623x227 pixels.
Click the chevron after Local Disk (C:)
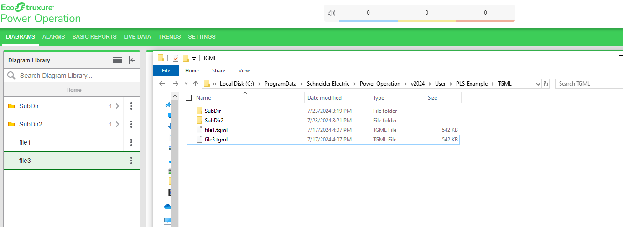point(260,84)
